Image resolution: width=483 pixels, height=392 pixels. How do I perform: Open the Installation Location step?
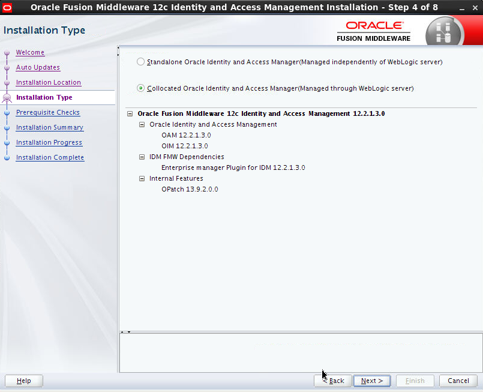49,83
